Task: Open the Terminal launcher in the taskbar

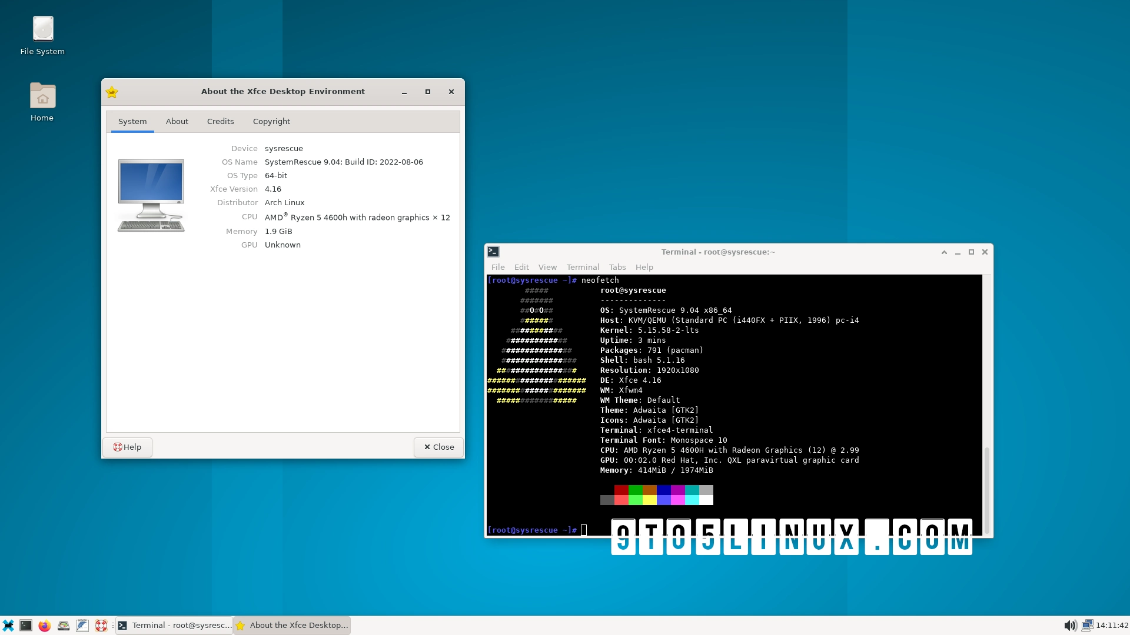Action: [x=26, y=626]
